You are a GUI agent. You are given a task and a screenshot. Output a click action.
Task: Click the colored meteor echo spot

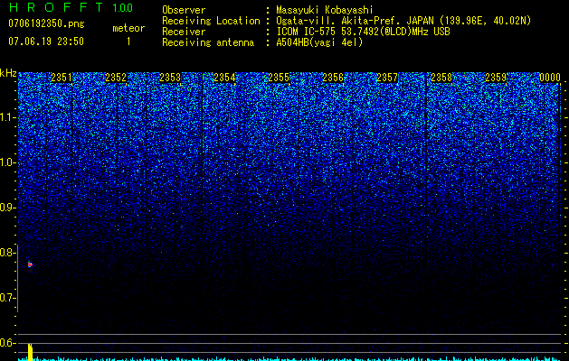(30, 264)
